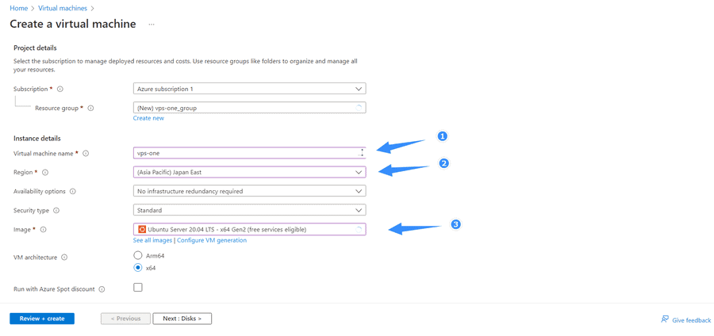Viewport: 714px width, 336px height.
Task: Click the Image info icon
Action: pos(44,230)
